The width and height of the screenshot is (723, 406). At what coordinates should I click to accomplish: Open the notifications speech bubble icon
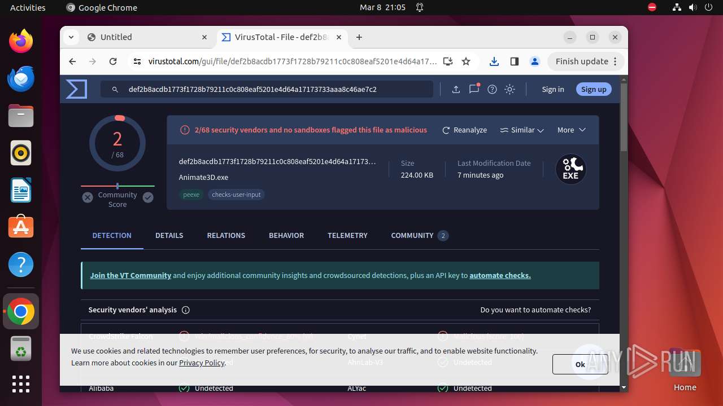coord(474,89)
